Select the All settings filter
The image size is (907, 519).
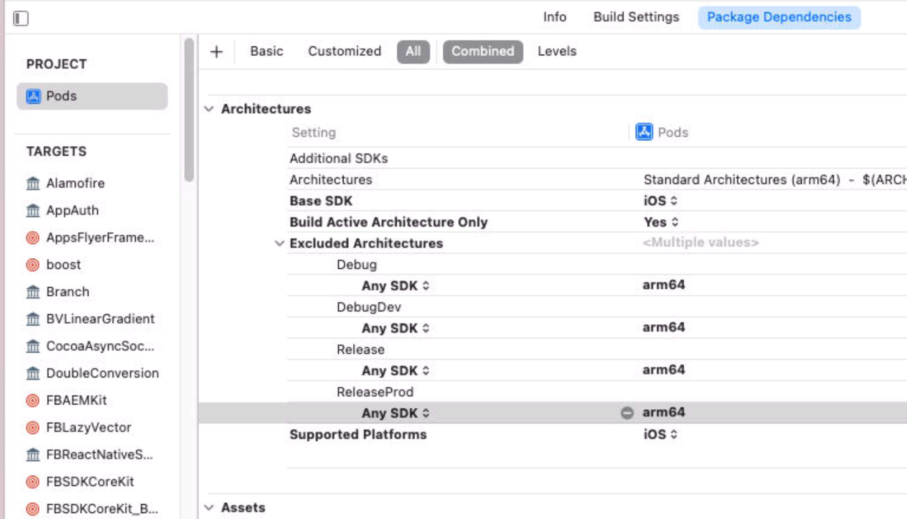[413, 52]
